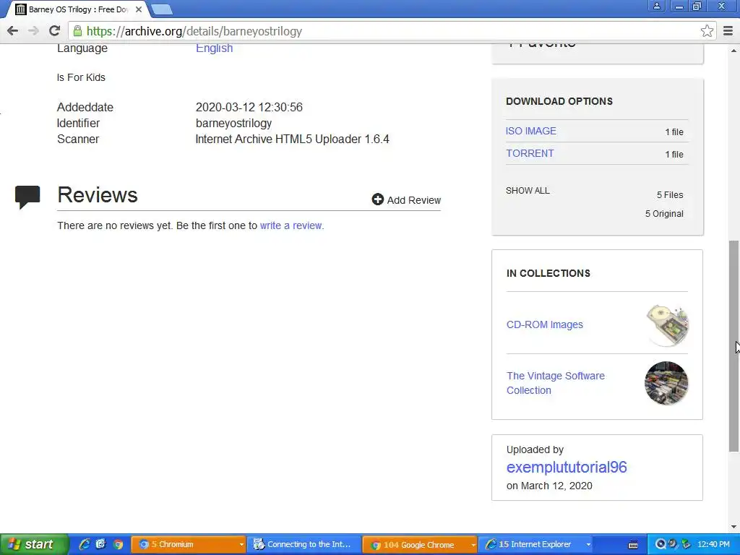Screen dimensions: 740x555
Task: Click the browser forward arrow
Action: coord(33,31)
